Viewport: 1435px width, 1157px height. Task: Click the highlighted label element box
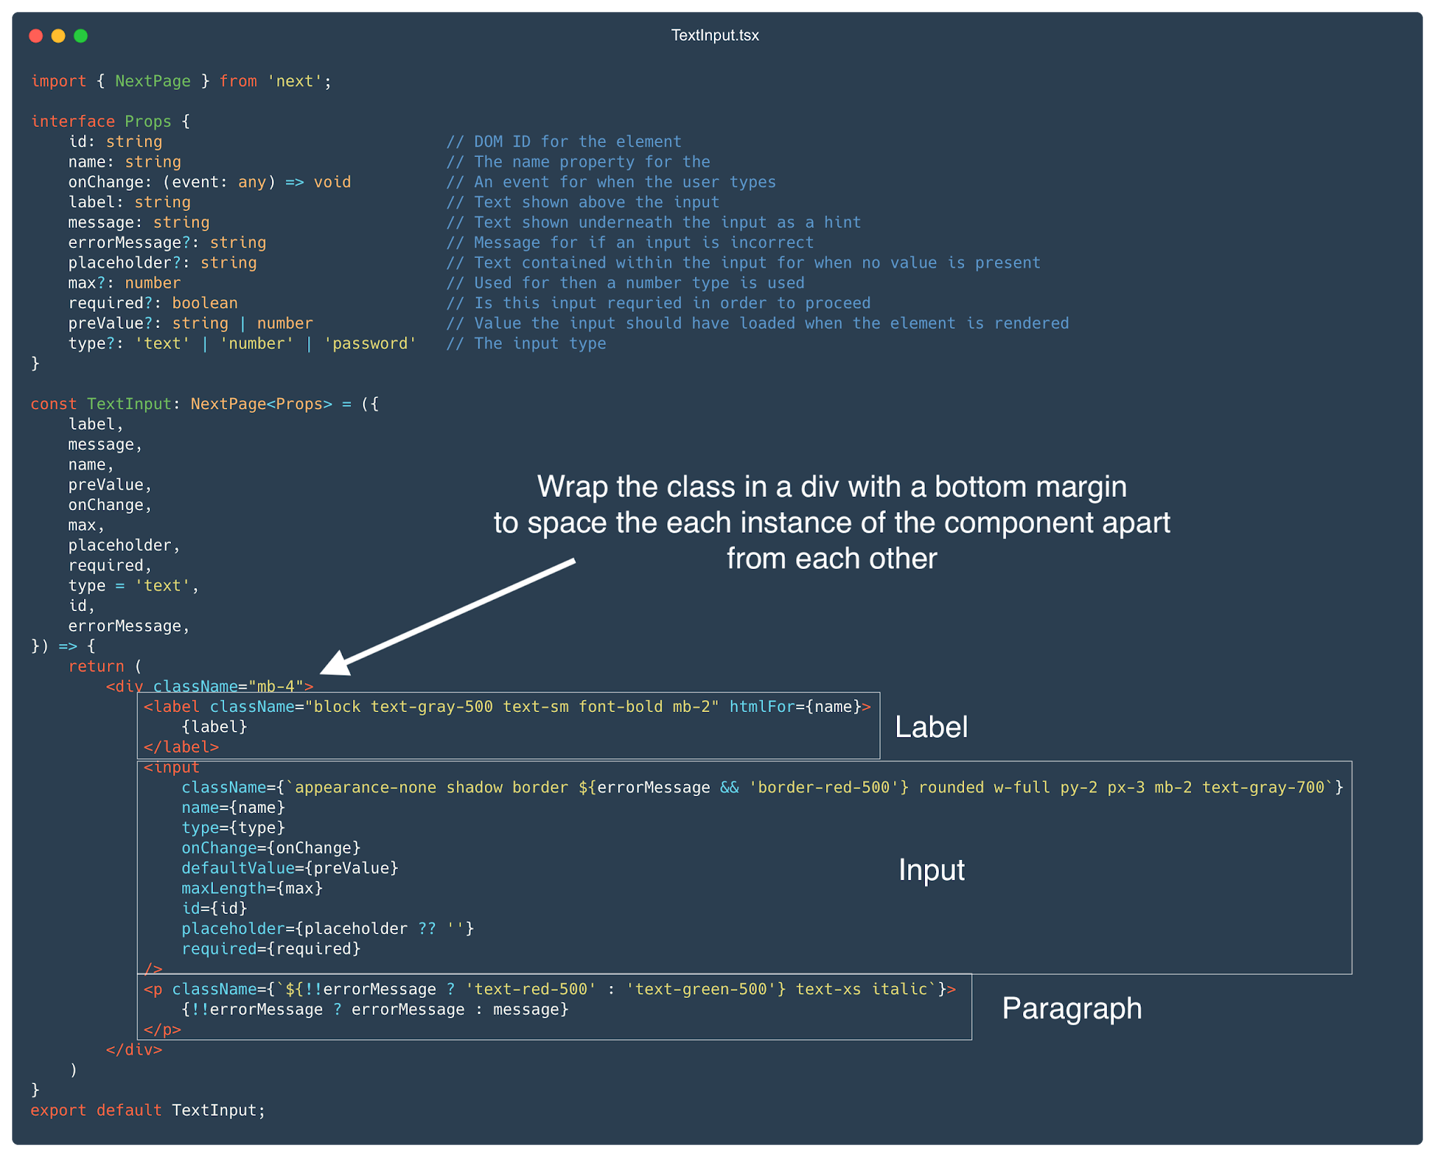(508, 725)
